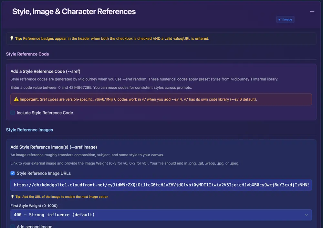Click the reference badges tip banner
Screen dimensions: 323x228
tap(161, 38)
